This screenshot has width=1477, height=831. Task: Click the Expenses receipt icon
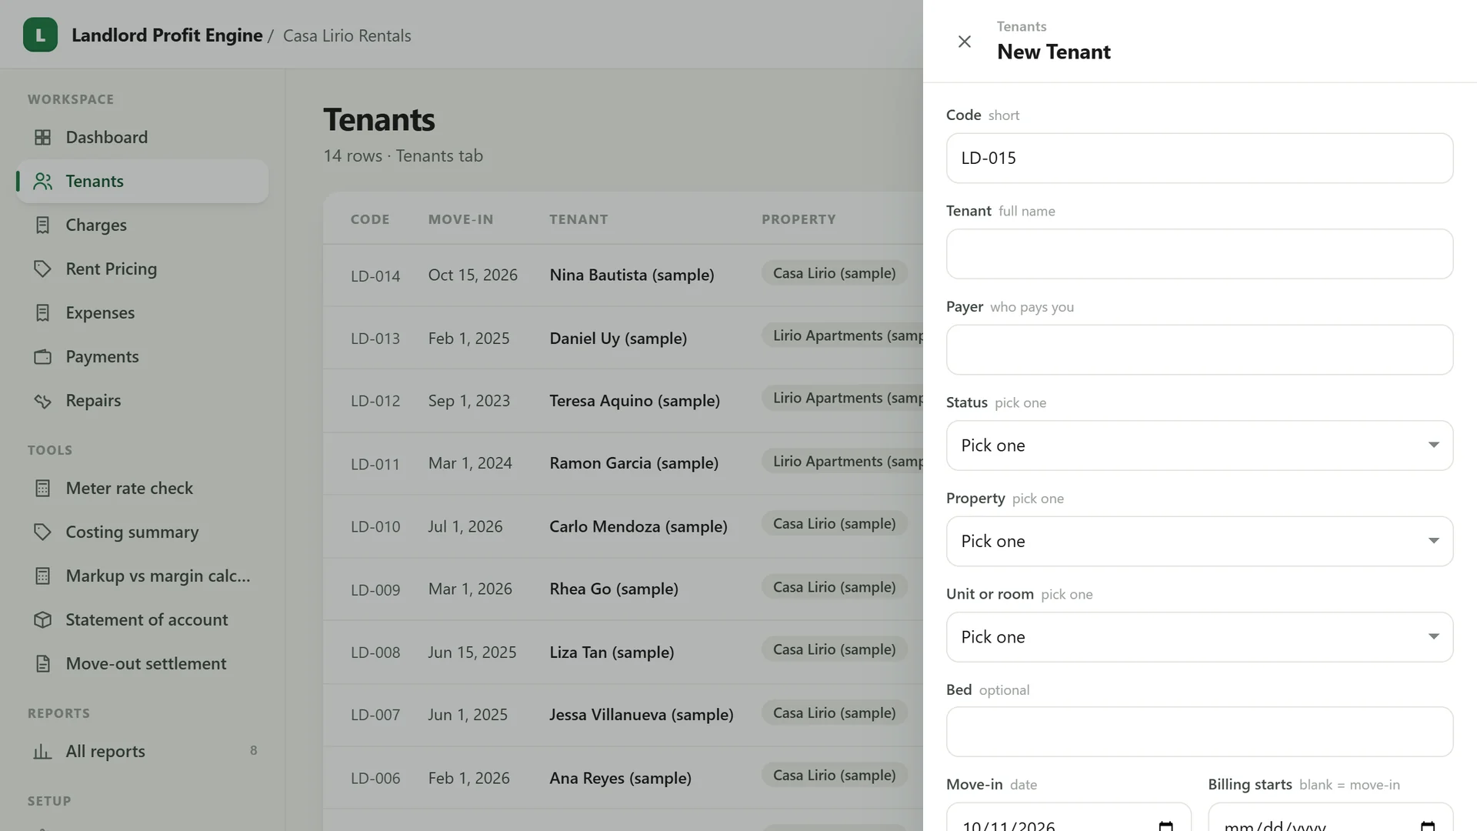click(43, 312)
